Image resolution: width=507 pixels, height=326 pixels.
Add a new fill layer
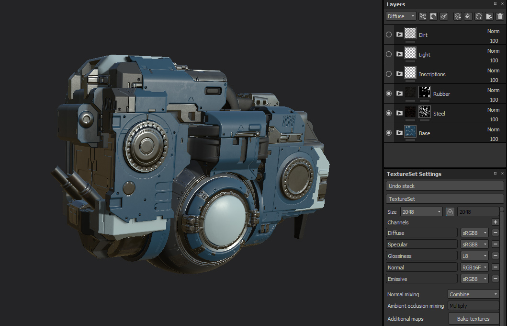click(x=468, y=16)
